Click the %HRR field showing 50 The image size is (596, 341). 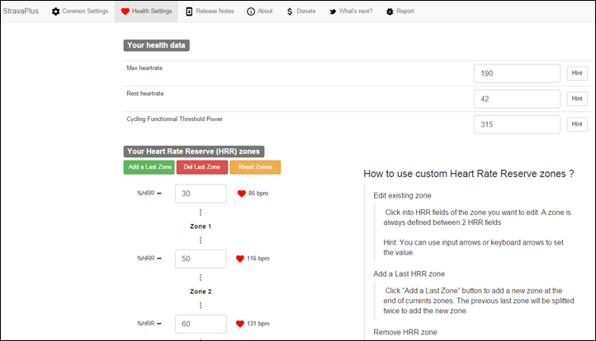(201, 259)
